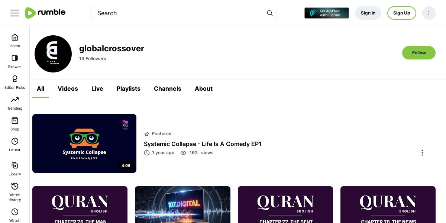Click the 4:06 duration badge
The width and height of the screenshot is (446, 223).
coord(126,165)
